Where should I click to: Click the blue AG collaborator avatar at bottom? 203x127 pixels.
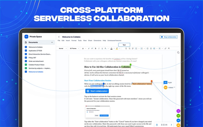[178, 120]
